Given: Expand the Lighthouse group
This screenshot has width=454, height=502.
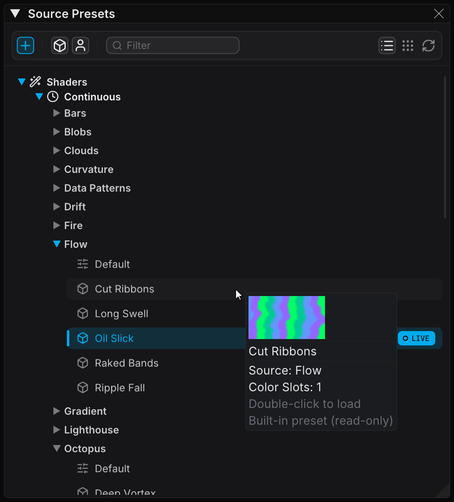Looking at the screenshot, I should coord(57,430).
